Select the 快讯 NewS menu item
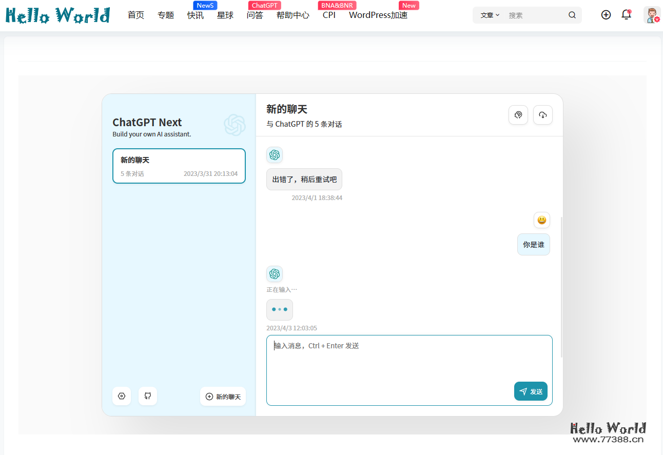663x455 pixels. pos(196,15)
